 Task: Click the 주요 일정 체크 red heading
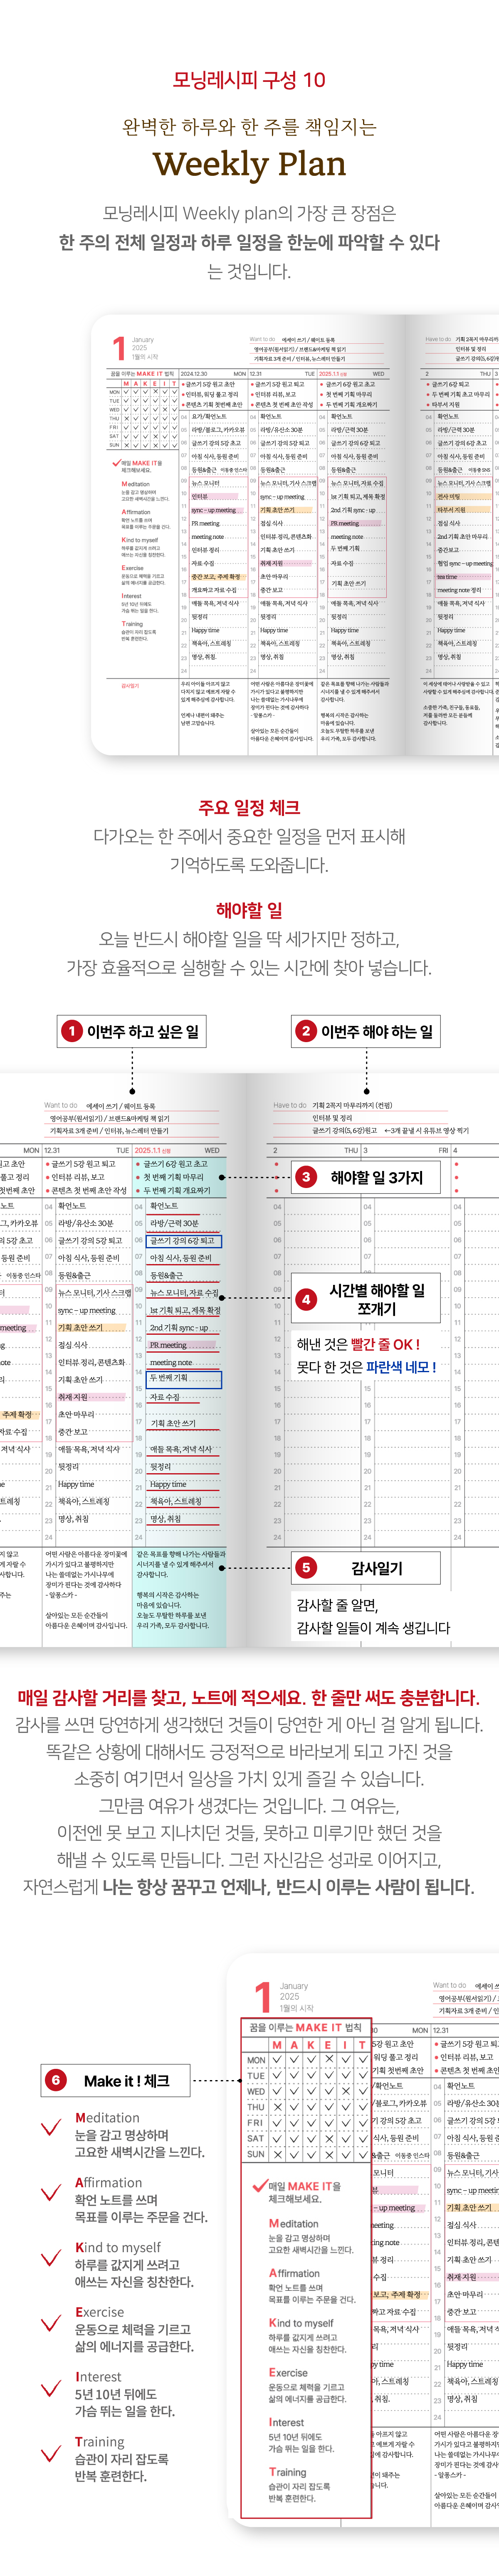tap(249, 807)
